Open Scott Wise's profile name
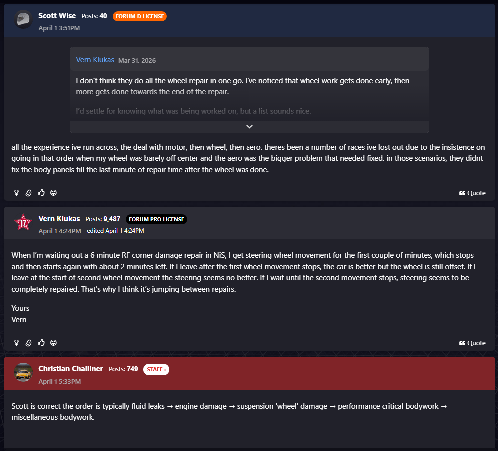The image size is (498, 451). tap(57, 16)
